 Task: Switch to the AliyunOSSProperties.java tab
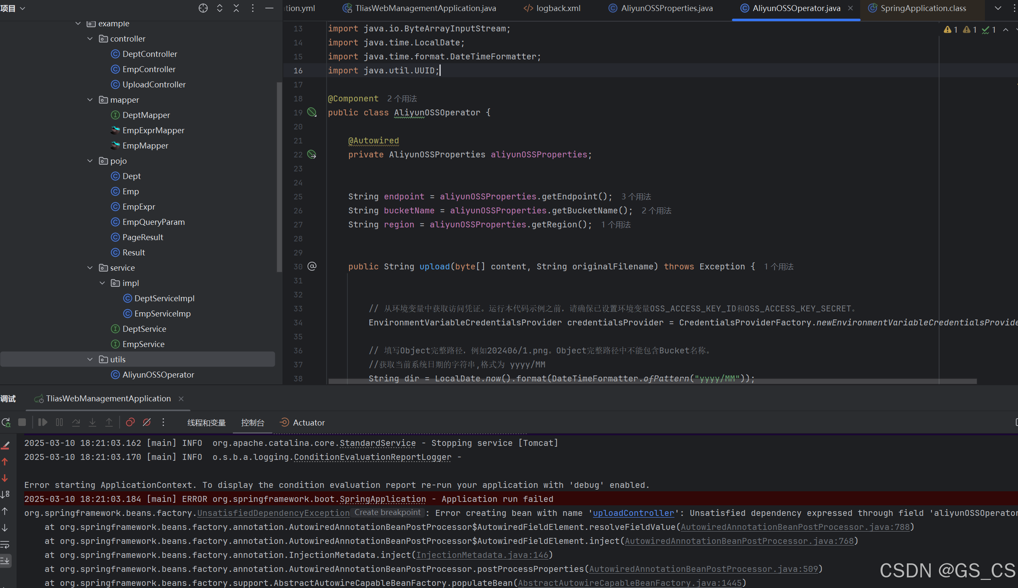[x=666, y=8]
